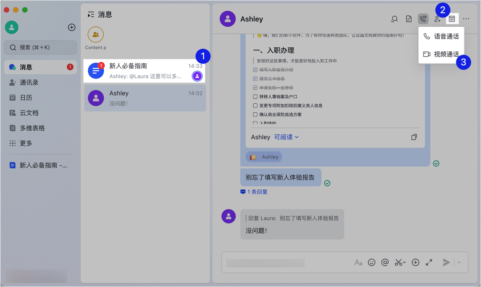
Task: Check the 变更专项附加扣除扣缴义务人信息 checkbox
Action: (256, 106)
